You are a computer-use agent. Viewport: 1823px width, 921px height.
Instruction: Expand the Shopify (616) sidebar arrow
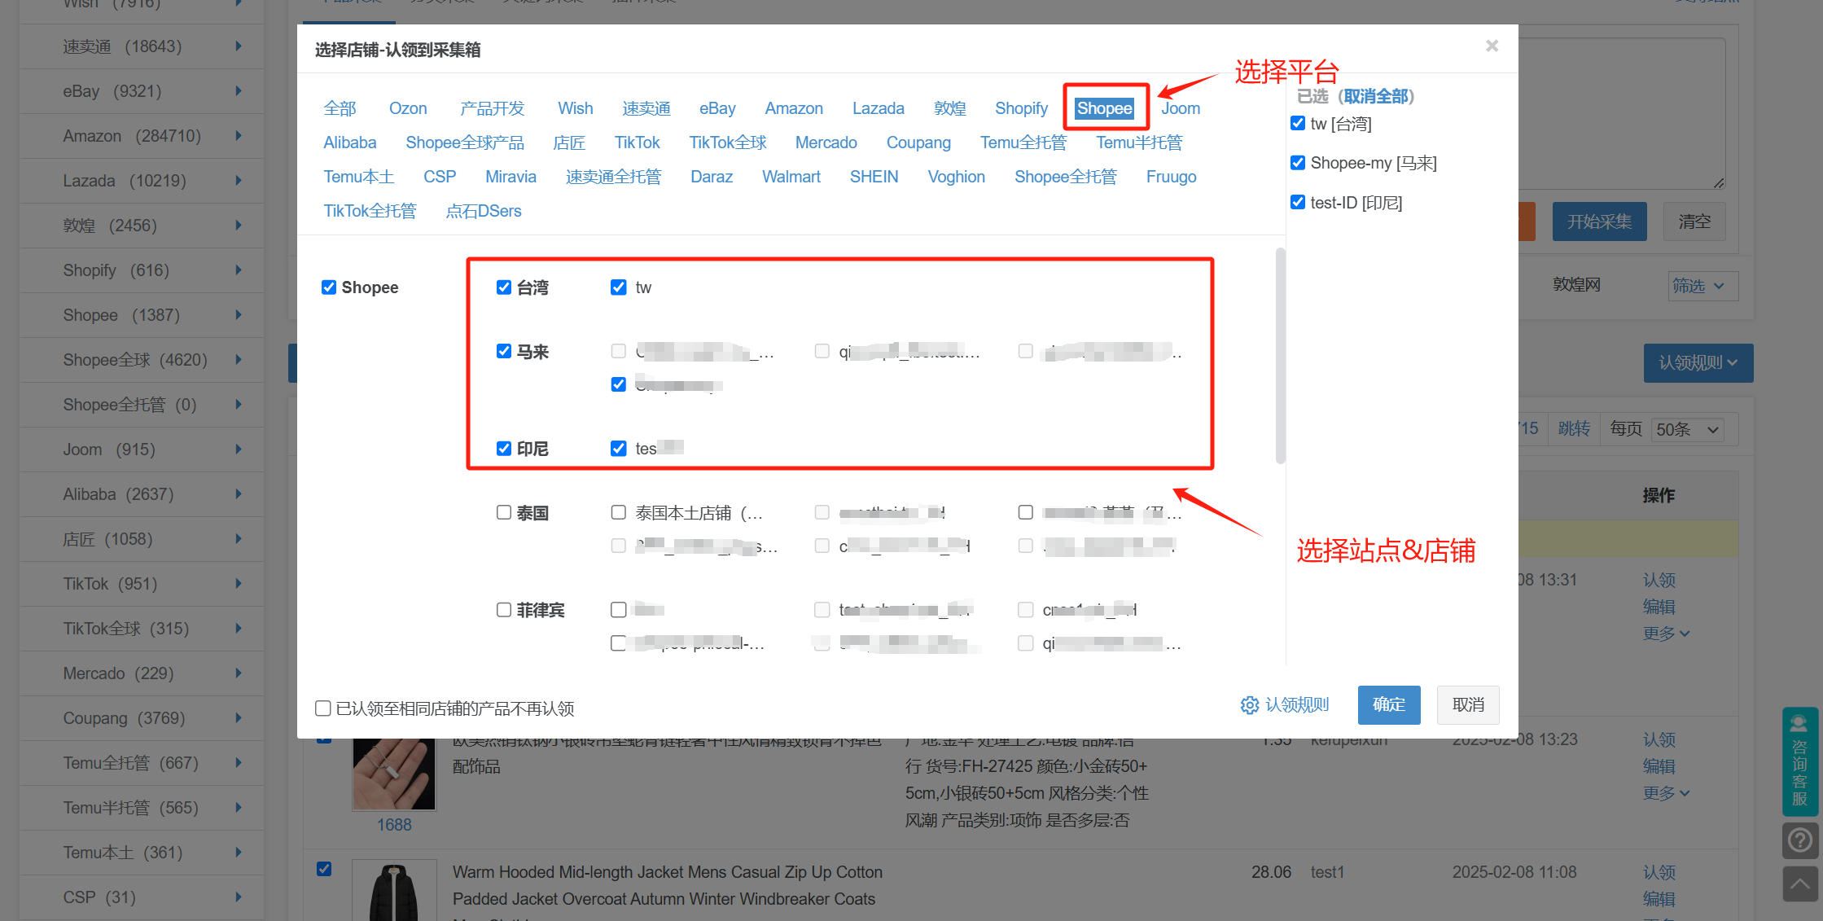[239, 270]
